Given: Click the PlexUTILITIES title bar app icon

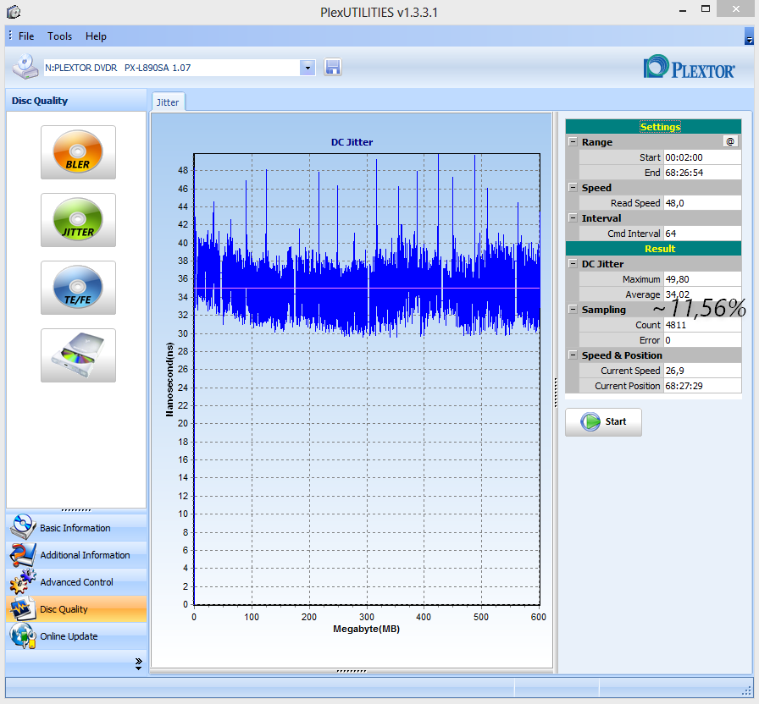Looking at the screenshot, I should 14,12.
